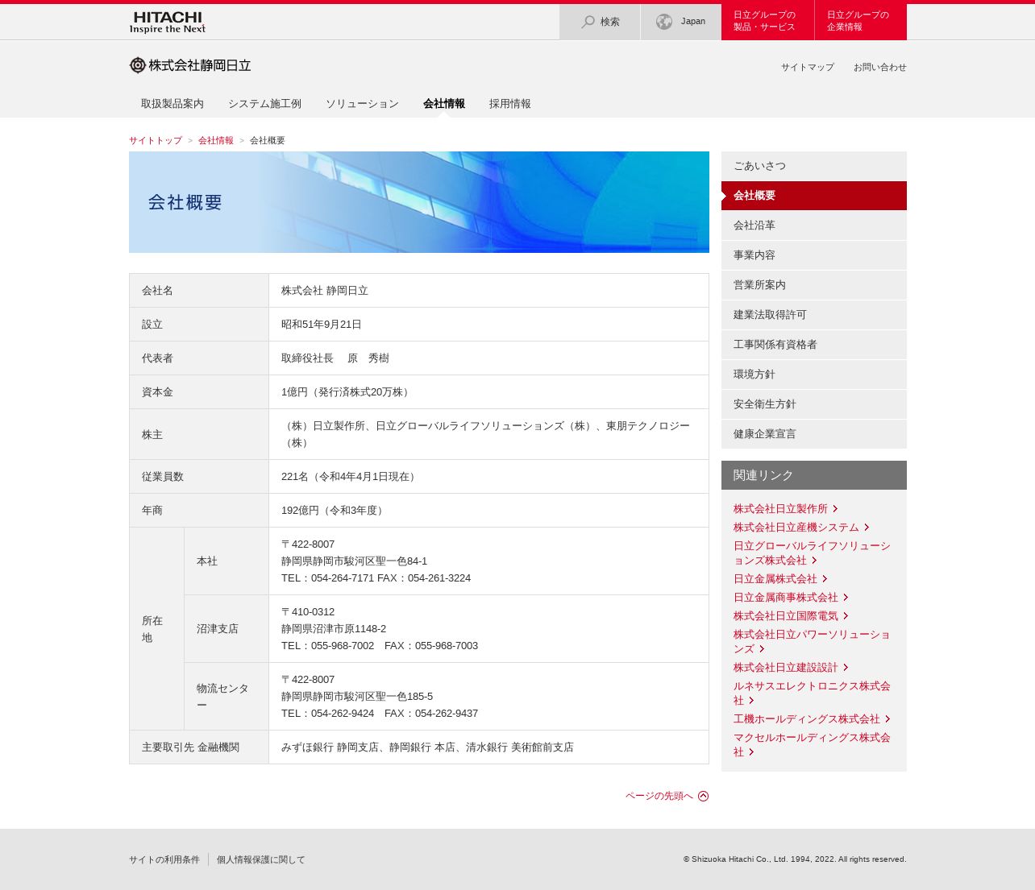This screenshot has width=1035, height=890.
Task: Click the 主要取引先 金融機関 row label
Action: [x=199, y=747]
